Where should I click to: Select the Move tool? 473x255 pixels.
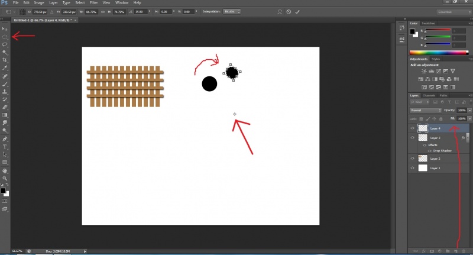pos(5,28)
